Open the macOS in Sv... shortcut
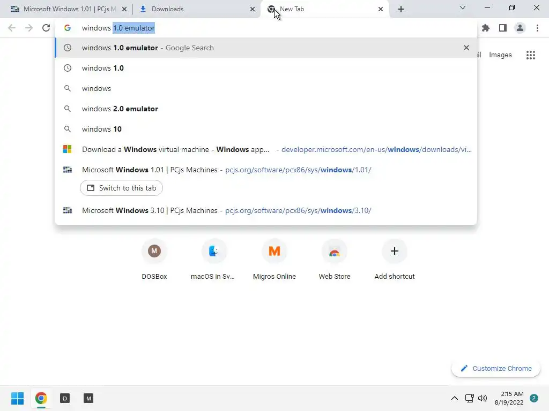Viewport: 549px width, 411px height. [213, 260]
